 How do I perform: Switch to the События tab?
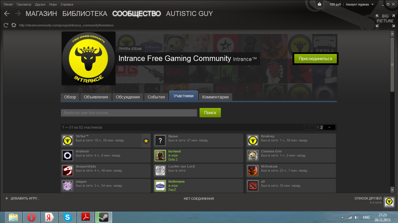(x=156, y=97)
